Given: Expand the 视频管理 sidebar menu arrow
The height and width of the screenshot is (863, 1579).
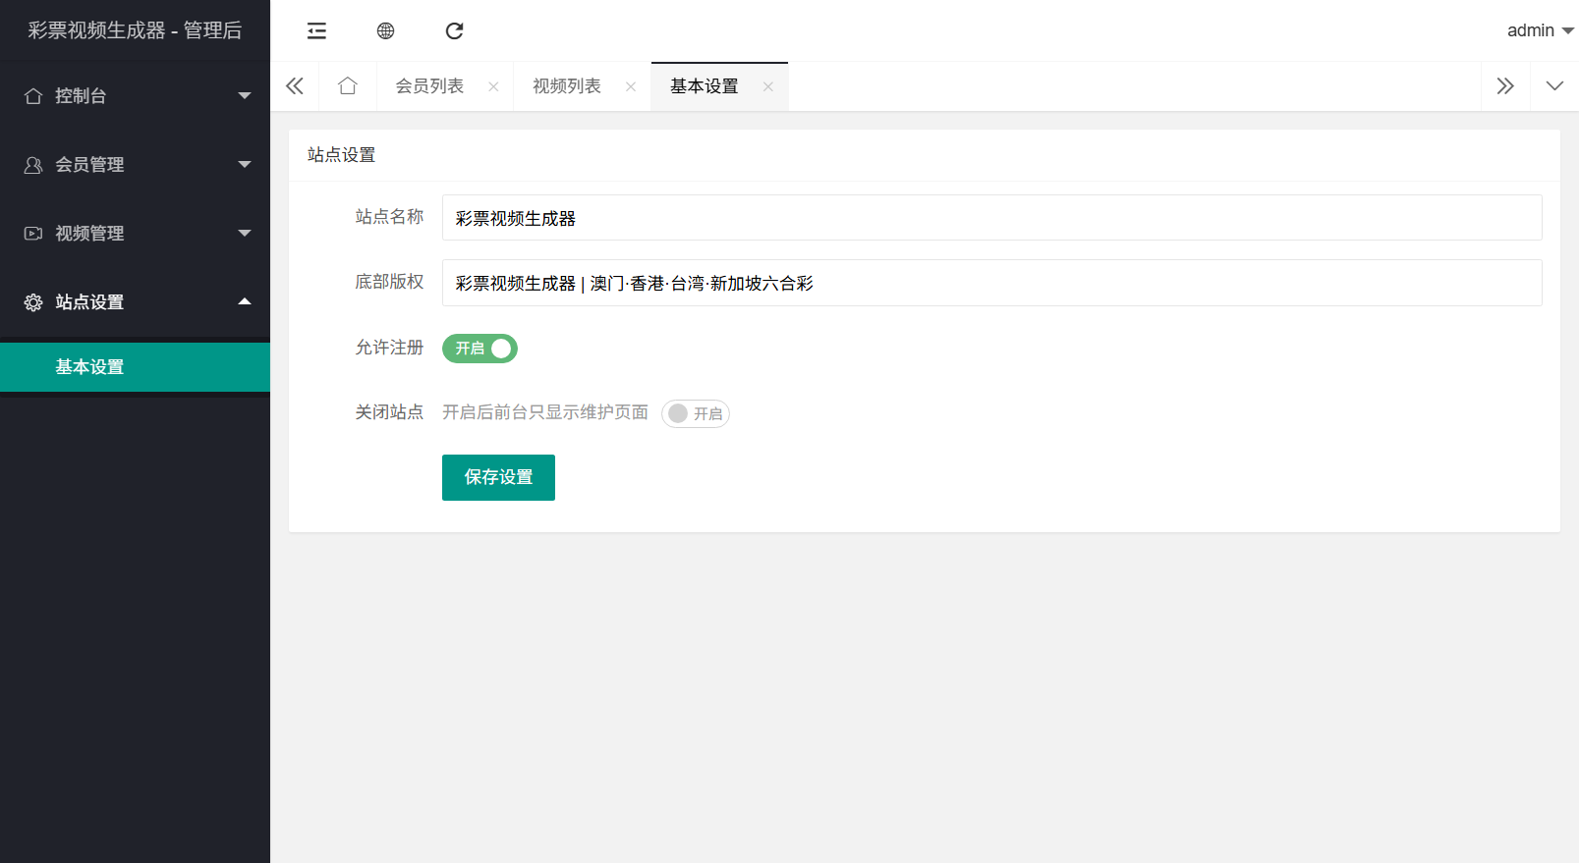Looking at the screenshot, I should click(245, 234).
